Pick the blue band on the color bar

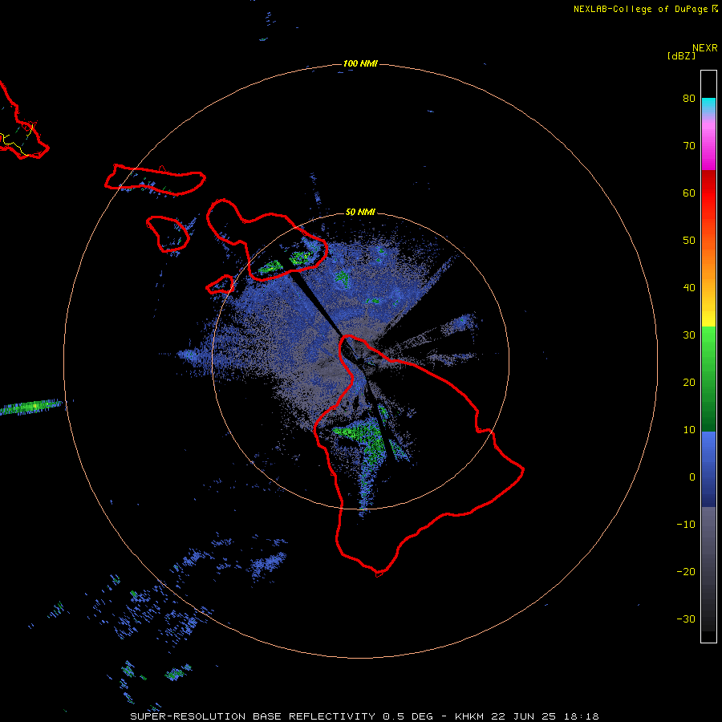coord(708,468)
